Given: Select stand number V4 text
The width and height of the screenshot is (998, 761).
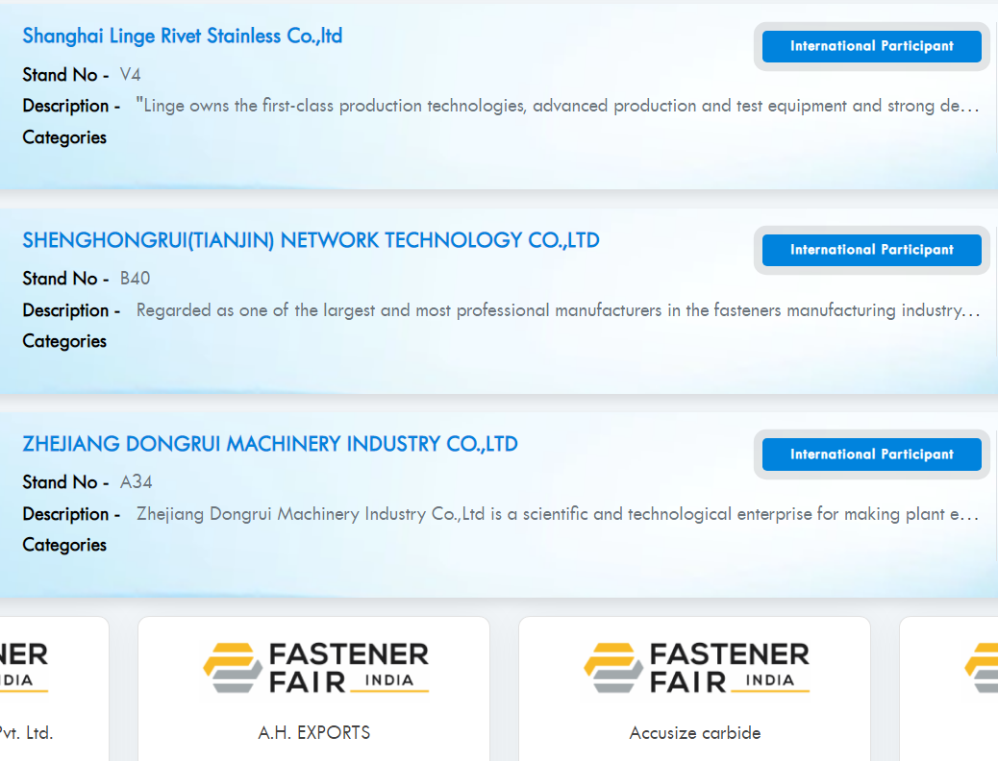Looking at the screenshot, I should 131,75.
